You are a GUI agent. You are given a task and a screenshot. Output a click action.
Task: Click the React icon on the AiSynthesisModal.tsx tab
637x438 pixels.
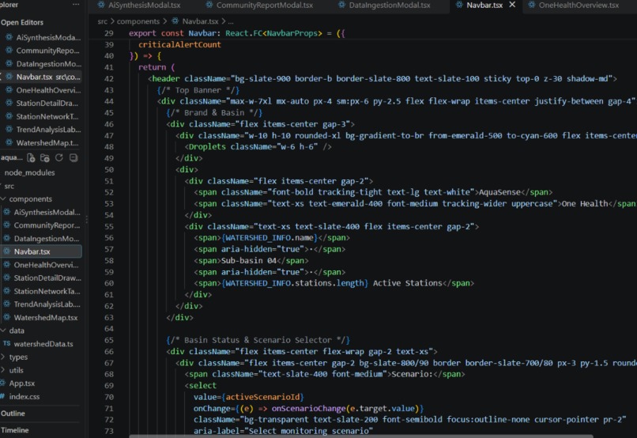[x=101, y=5]
